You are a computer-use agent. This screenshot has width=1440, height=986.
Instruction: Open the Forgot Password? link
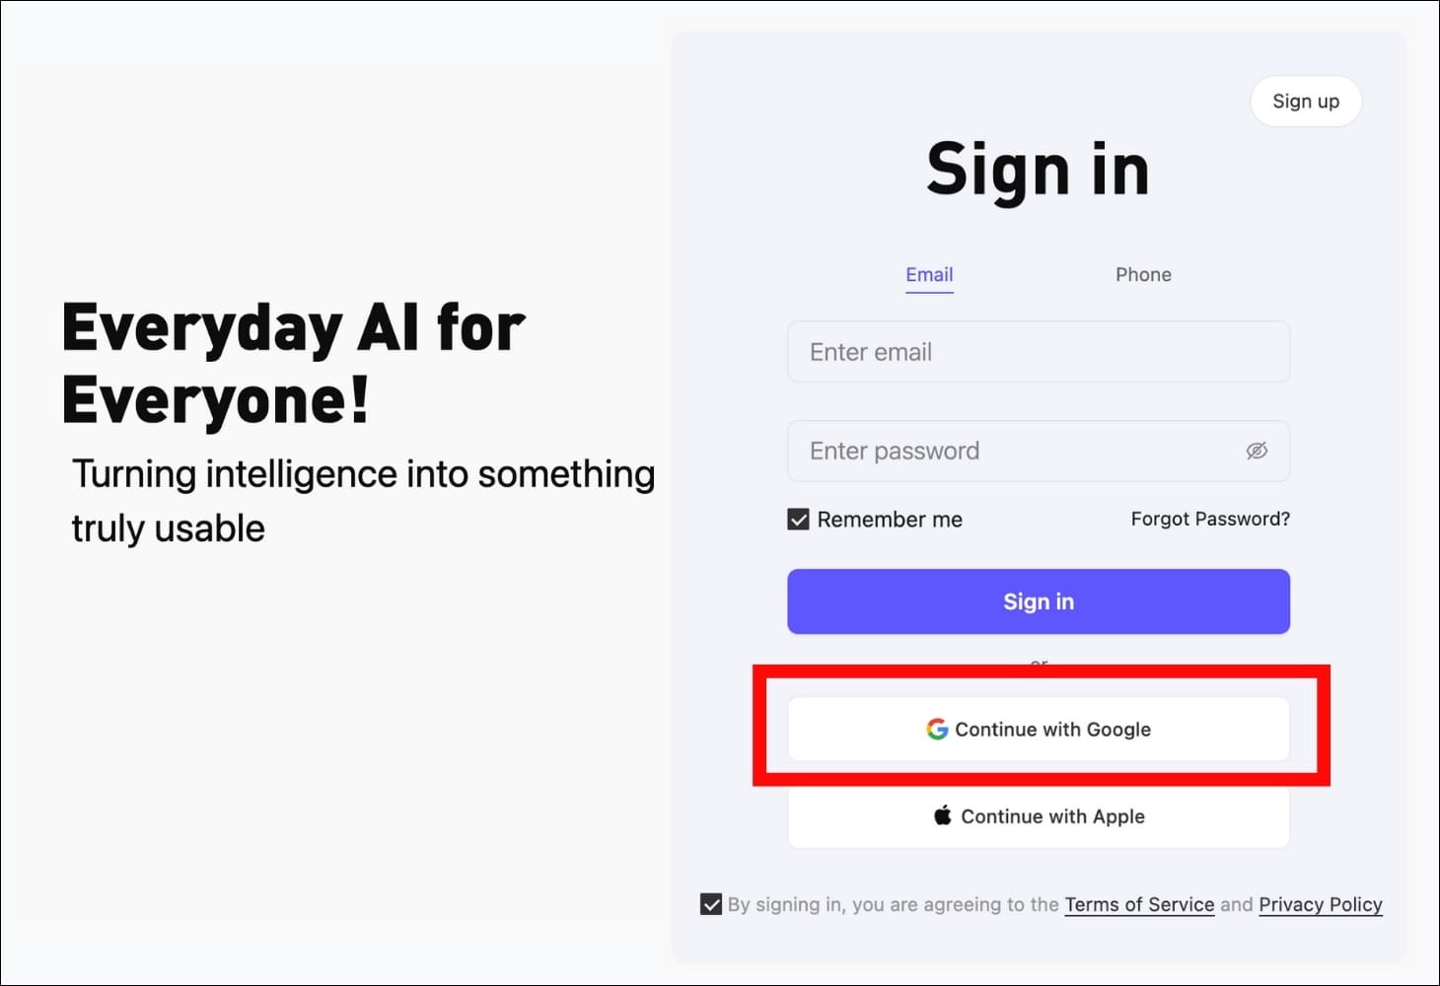pyautogui.click(x=1209, y=519)
